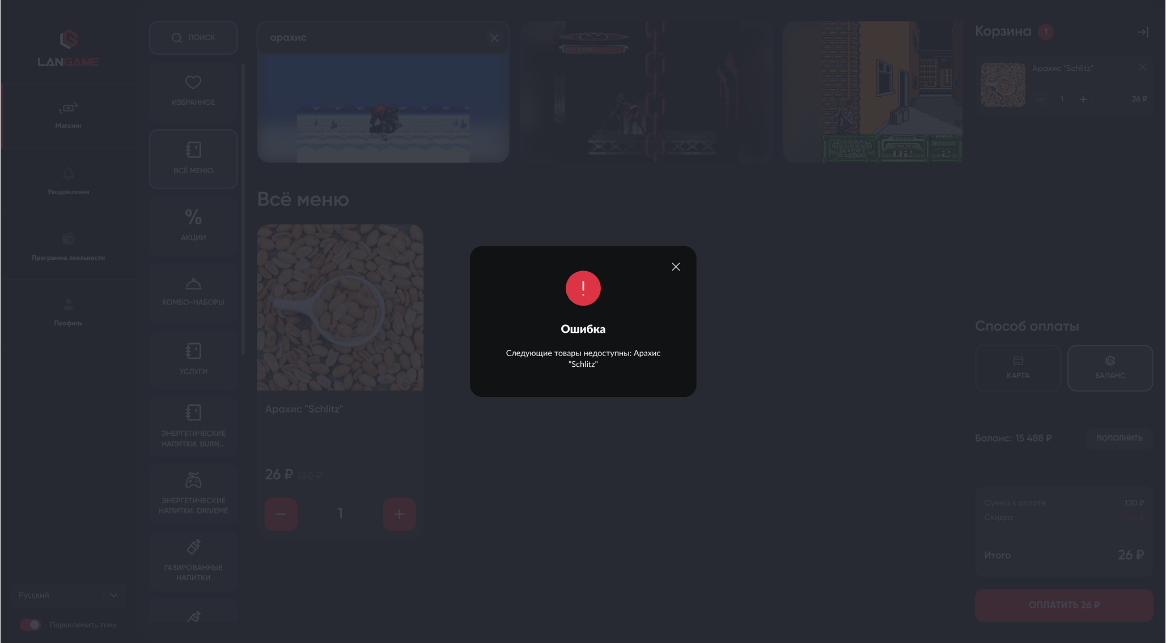This screenshot has width=1166, height=643.
Task: Open Комбо-наборы category
Action: pos(193,292)
